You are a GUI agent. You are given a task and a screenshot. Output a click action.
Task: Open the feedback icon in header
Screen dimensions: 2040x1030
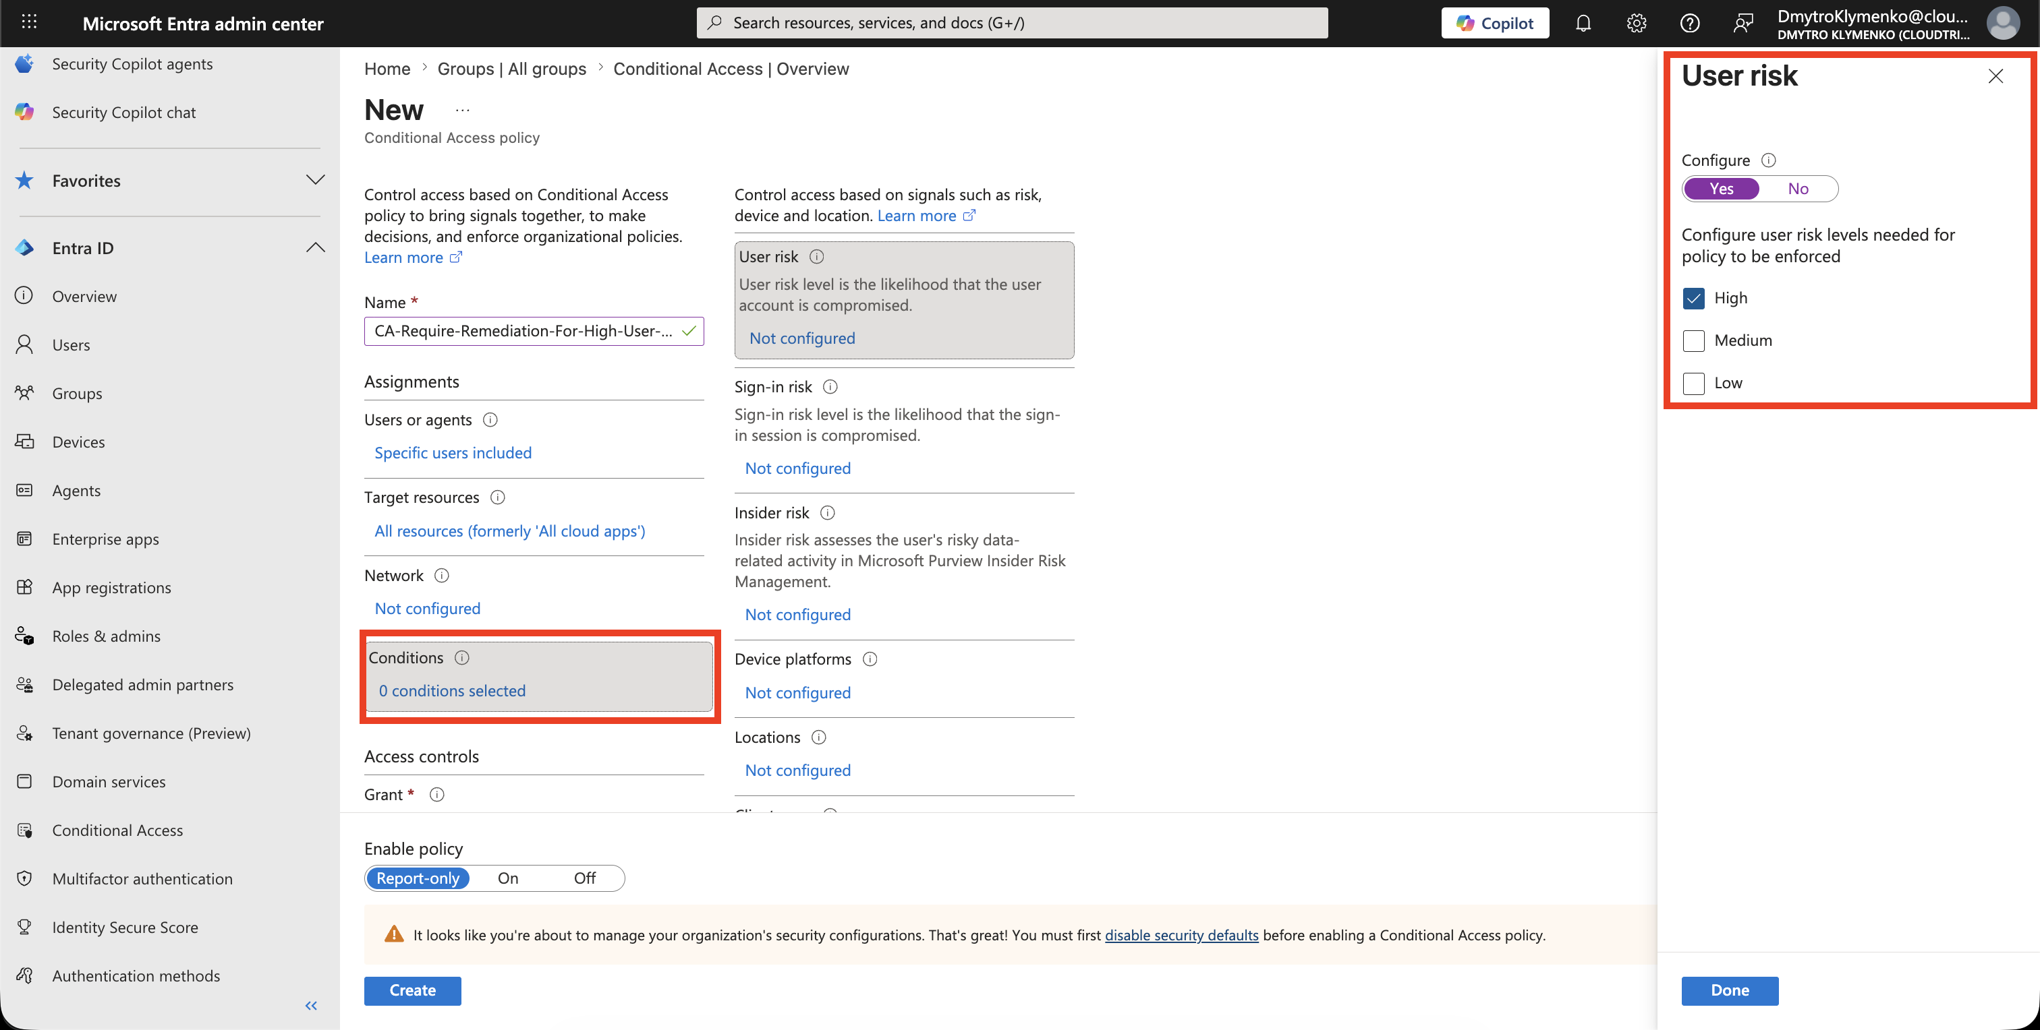[1743, 24]
